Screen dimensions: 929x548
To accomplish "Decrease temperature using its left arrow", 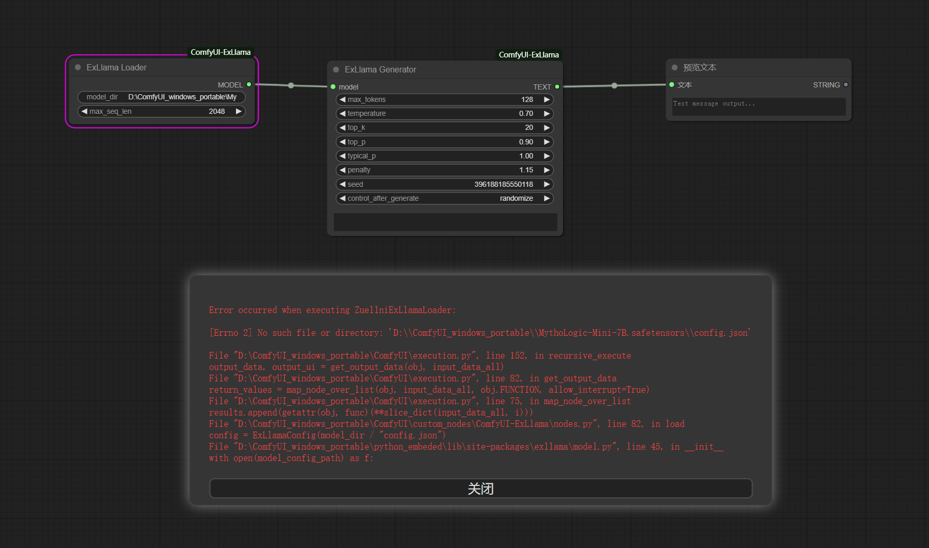I will coord(343,113).
